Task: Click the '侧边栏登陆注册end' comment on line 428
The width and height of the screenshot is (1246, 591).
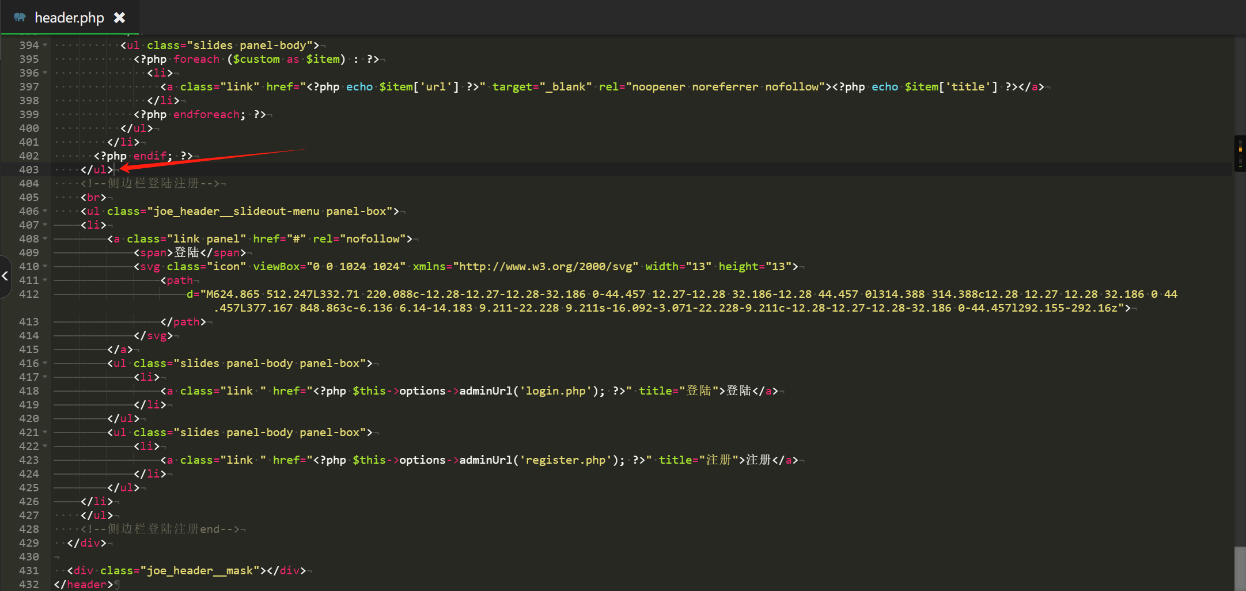Action: coord(164,529)
